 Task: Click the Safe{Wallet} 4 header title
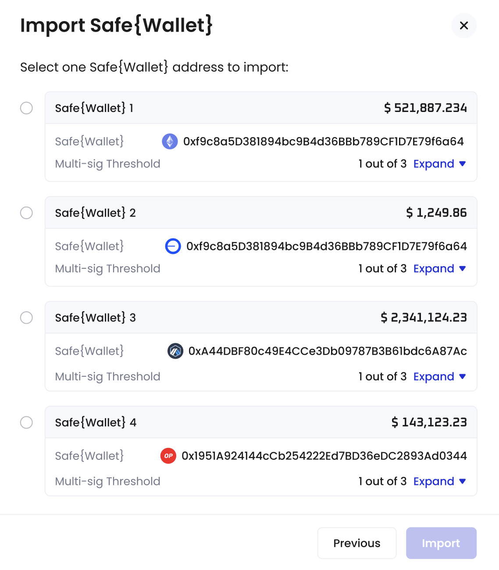96,422
